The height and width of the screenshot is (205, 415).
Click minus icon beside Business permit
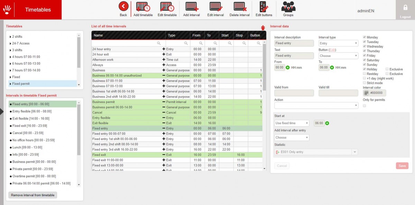(164, 102)
